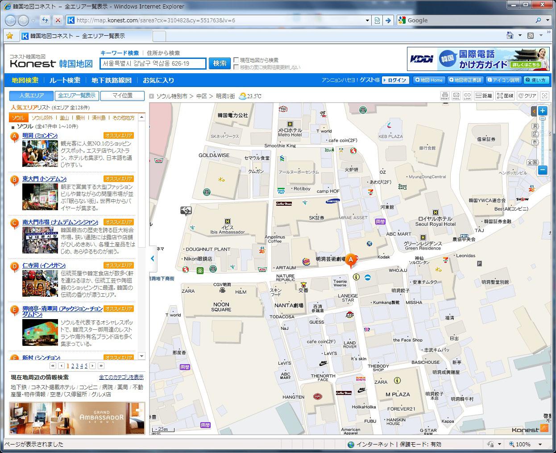The image size is (556, 453).
Task: Click the Burger King map icon
Action: point(307,262)
